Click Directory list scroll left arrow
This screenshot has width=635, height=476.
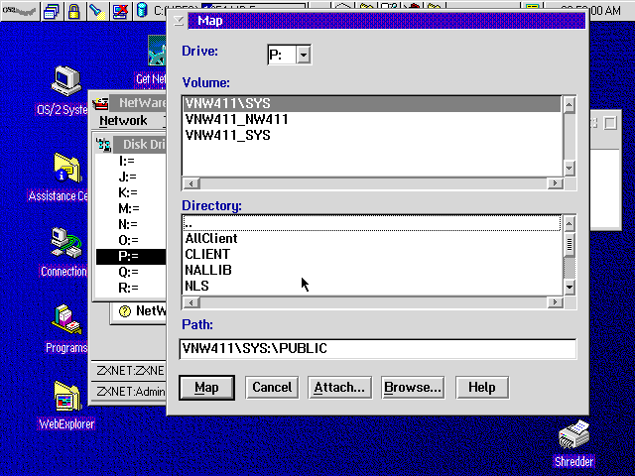tap(191, 302)
